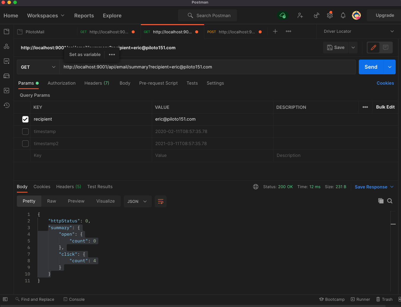Enable the timestamp2 parameter checkbox
Viewport: 401px width, 307px height.
coord(25,144)
